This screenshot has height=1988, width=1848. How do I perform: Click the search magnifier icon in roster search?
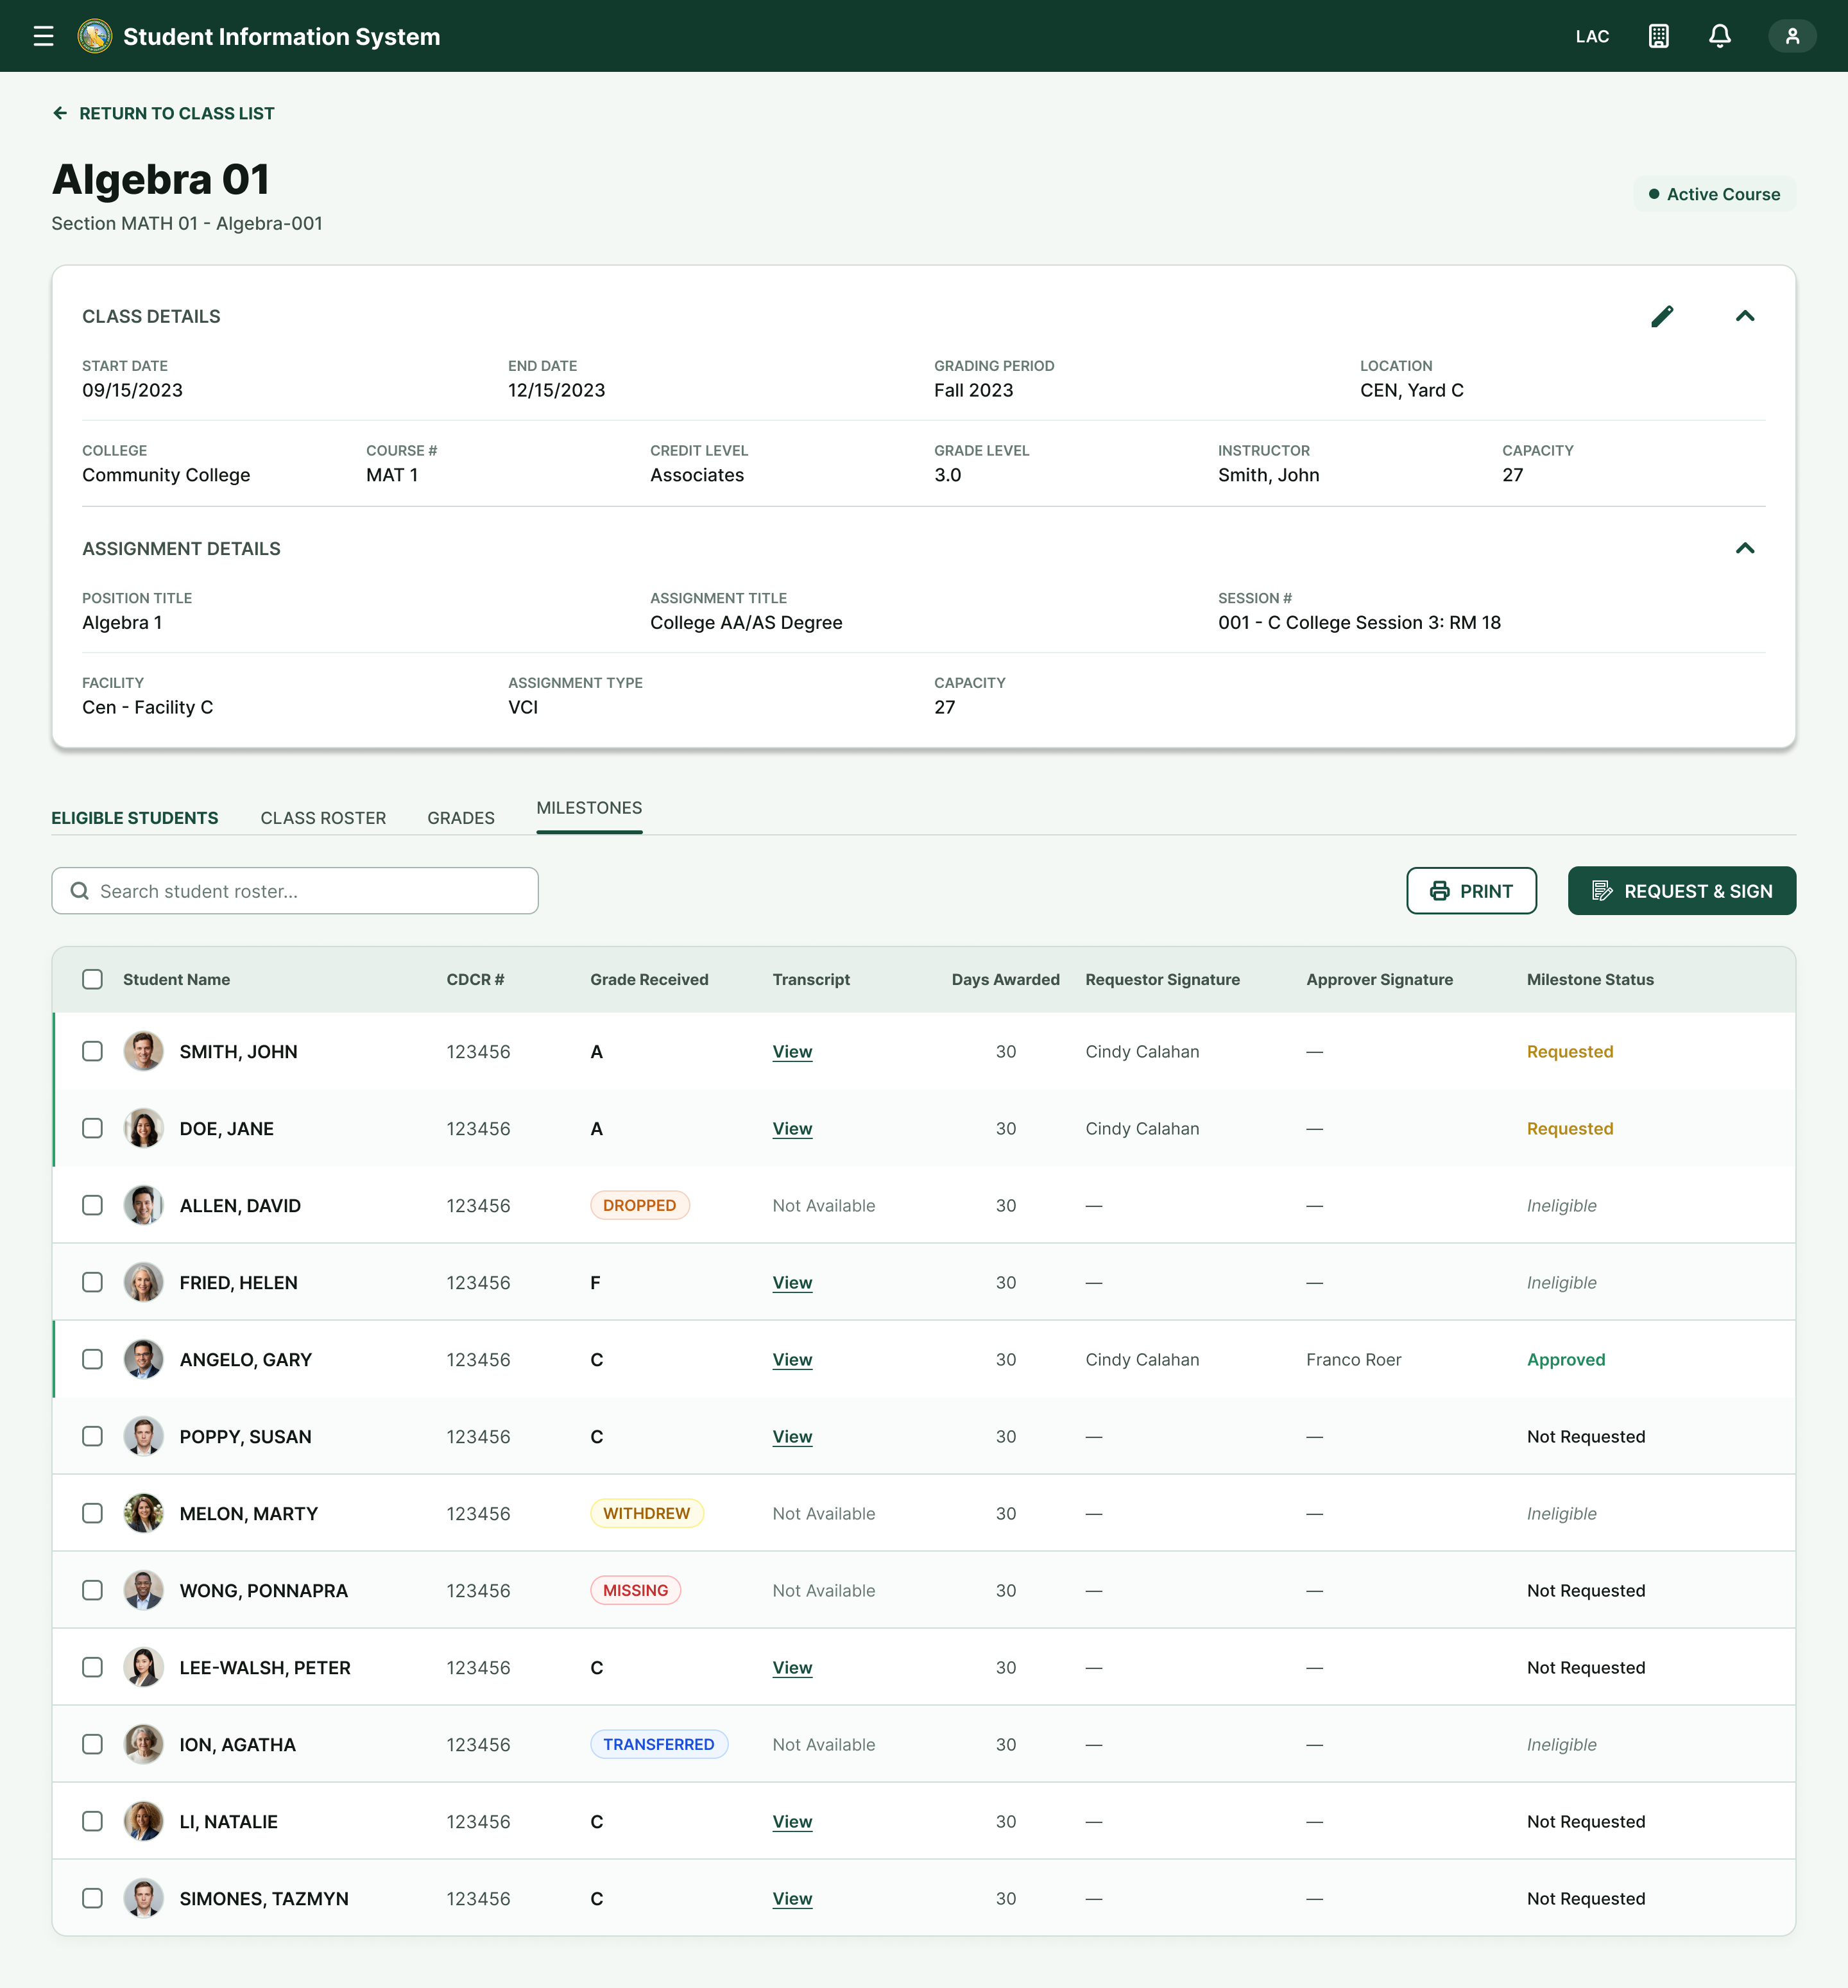(x=80, y=891)
